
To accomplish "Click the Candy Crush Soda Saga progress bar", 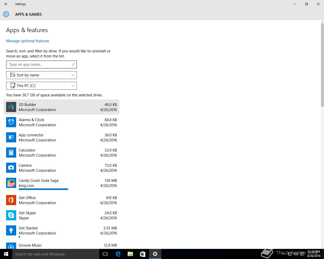I will click(x=43, y=189).
